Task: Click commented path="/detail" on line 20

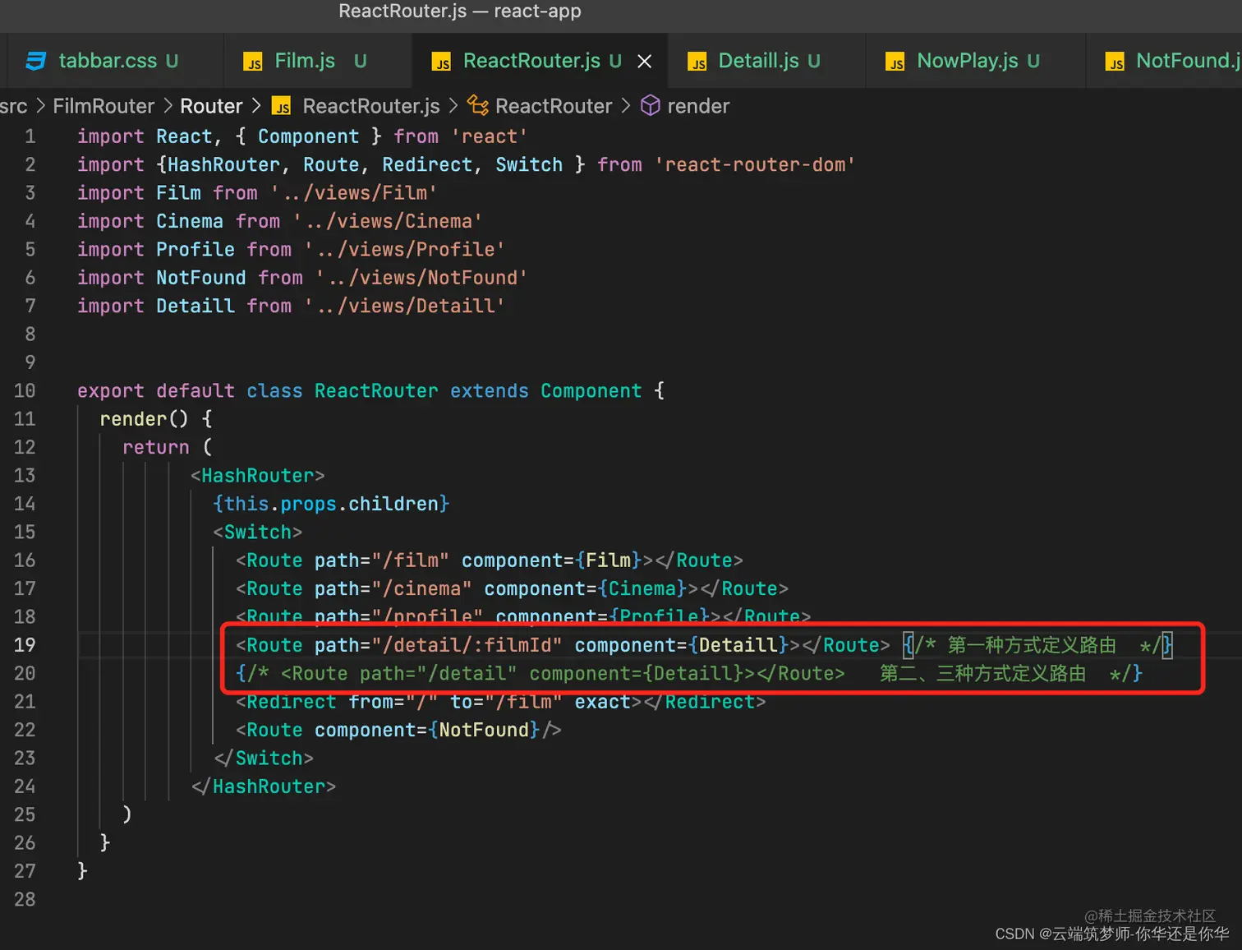Action: pos(439,674)
